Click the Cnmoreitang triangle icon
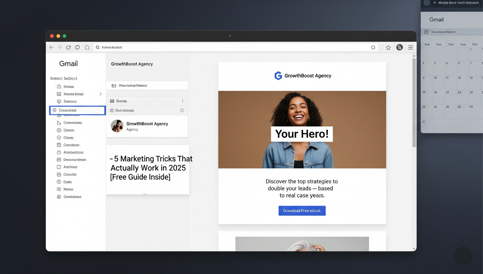This screenshot has width=483, height=274. tap(59, 123)
